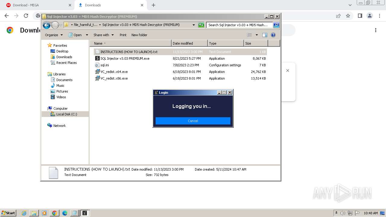This screenshot has height=217, width=386.
Task: Open the Organize dropdown menu
Action: (x=54, y=35)
